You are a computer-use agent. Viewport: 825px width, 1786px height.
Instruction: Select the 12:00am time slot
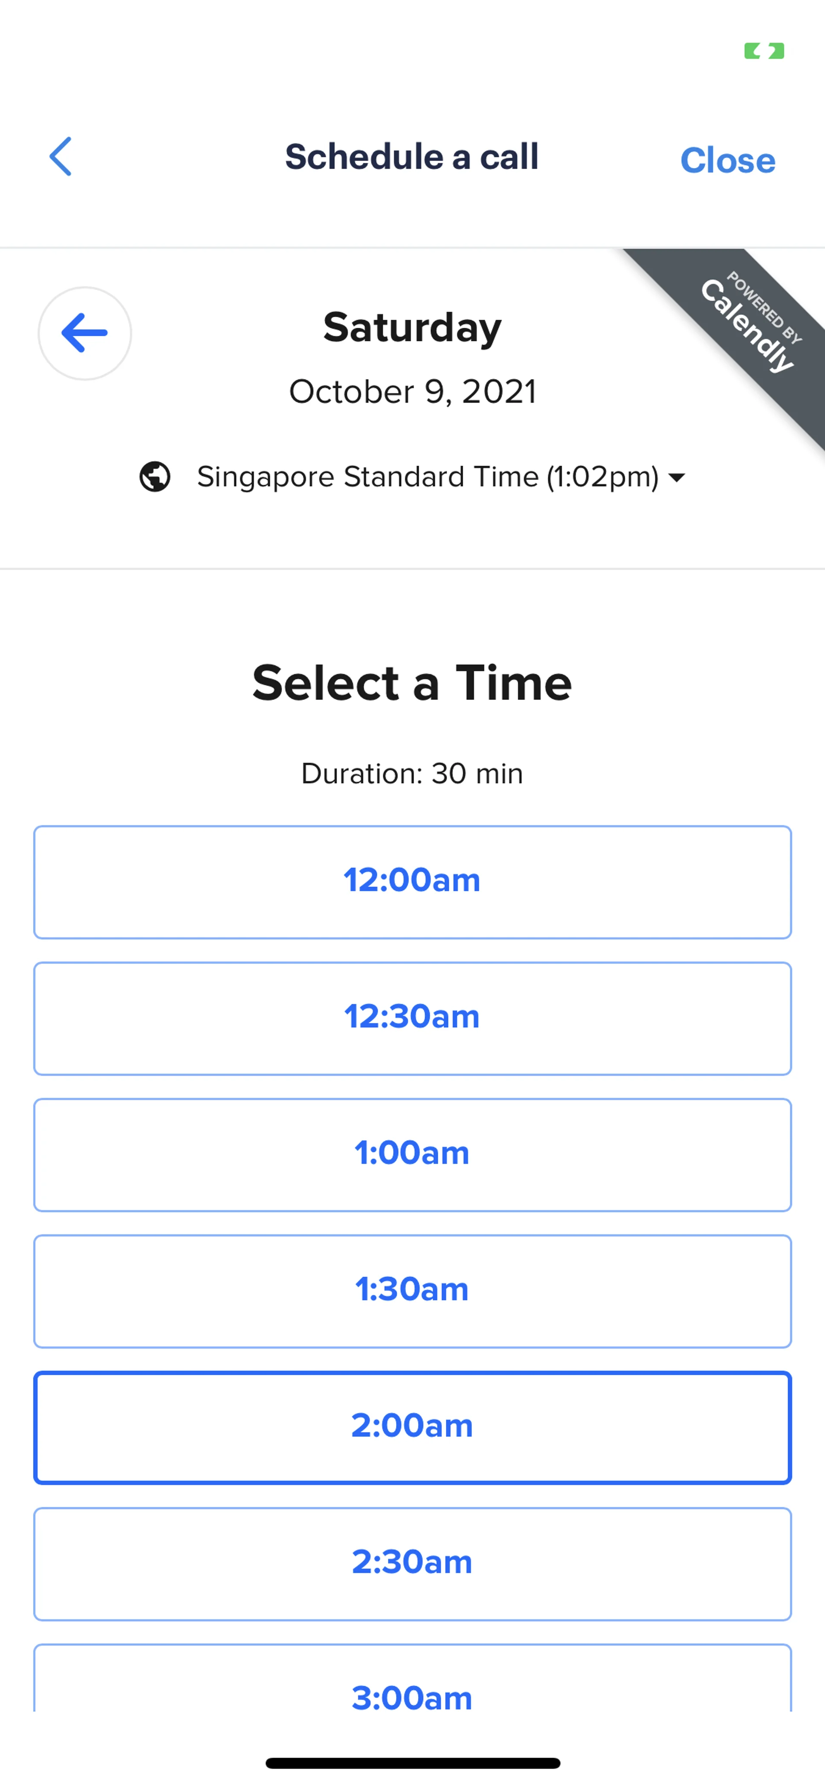pos(412,881)
